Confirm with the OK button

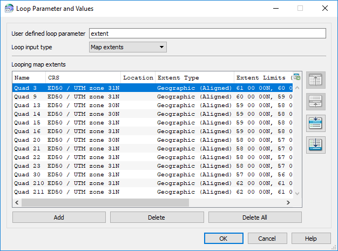(224, 239)
